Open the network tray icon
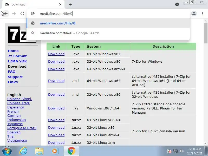This screenshot has width=208, height=156. coord(175,151)
